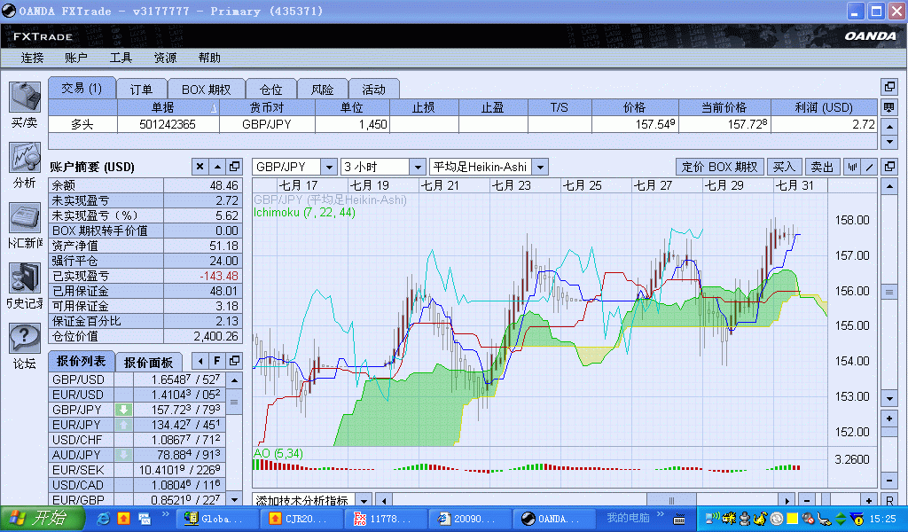Screen dimensions: 908x532
Task: Collapse the account summary panel with up arrow
Action: click(217, 167)
